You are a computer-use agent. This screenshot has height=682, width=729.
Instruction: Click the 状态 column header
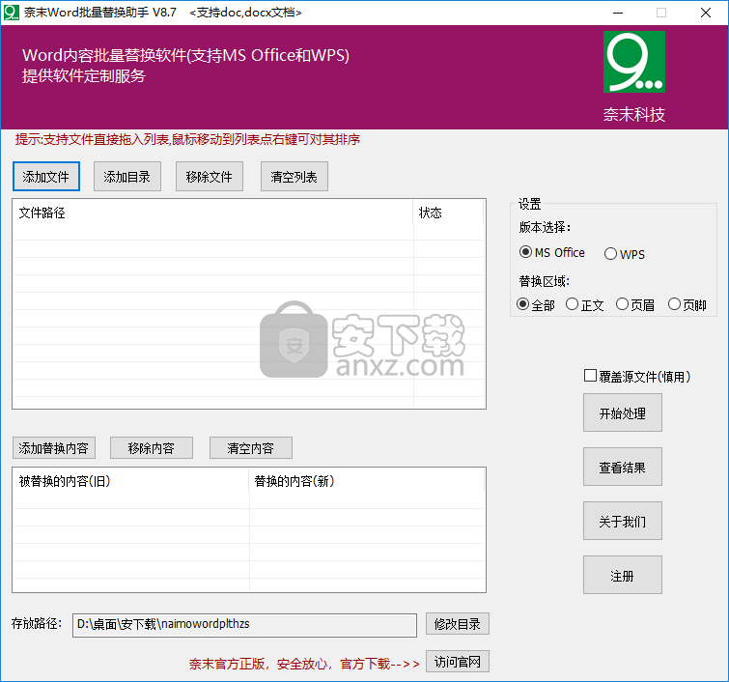tap(448, 213)
